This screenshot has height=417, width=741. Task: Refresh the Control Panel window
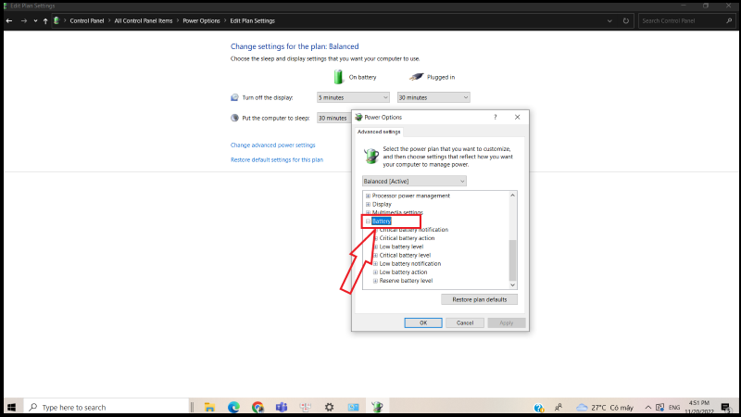tap(626, 20)
